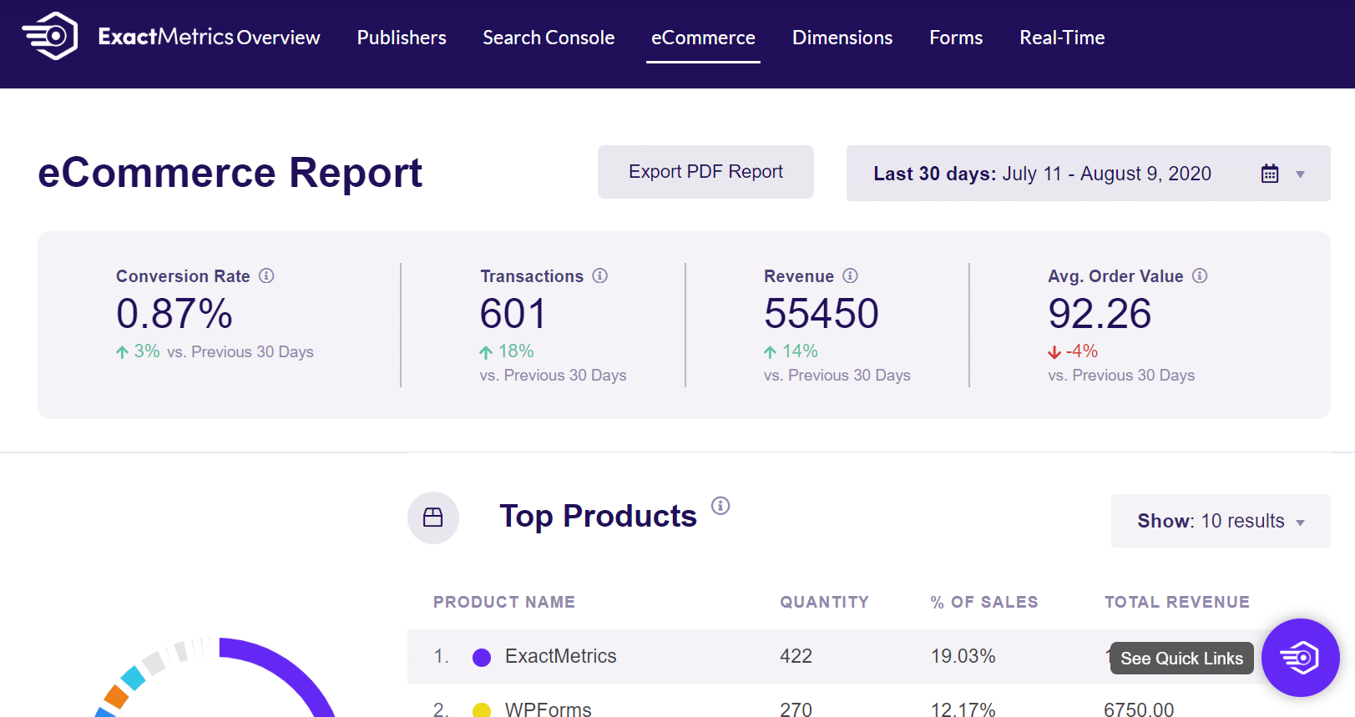
Task: Open the Search Console tab
Action: click(549, 38)
